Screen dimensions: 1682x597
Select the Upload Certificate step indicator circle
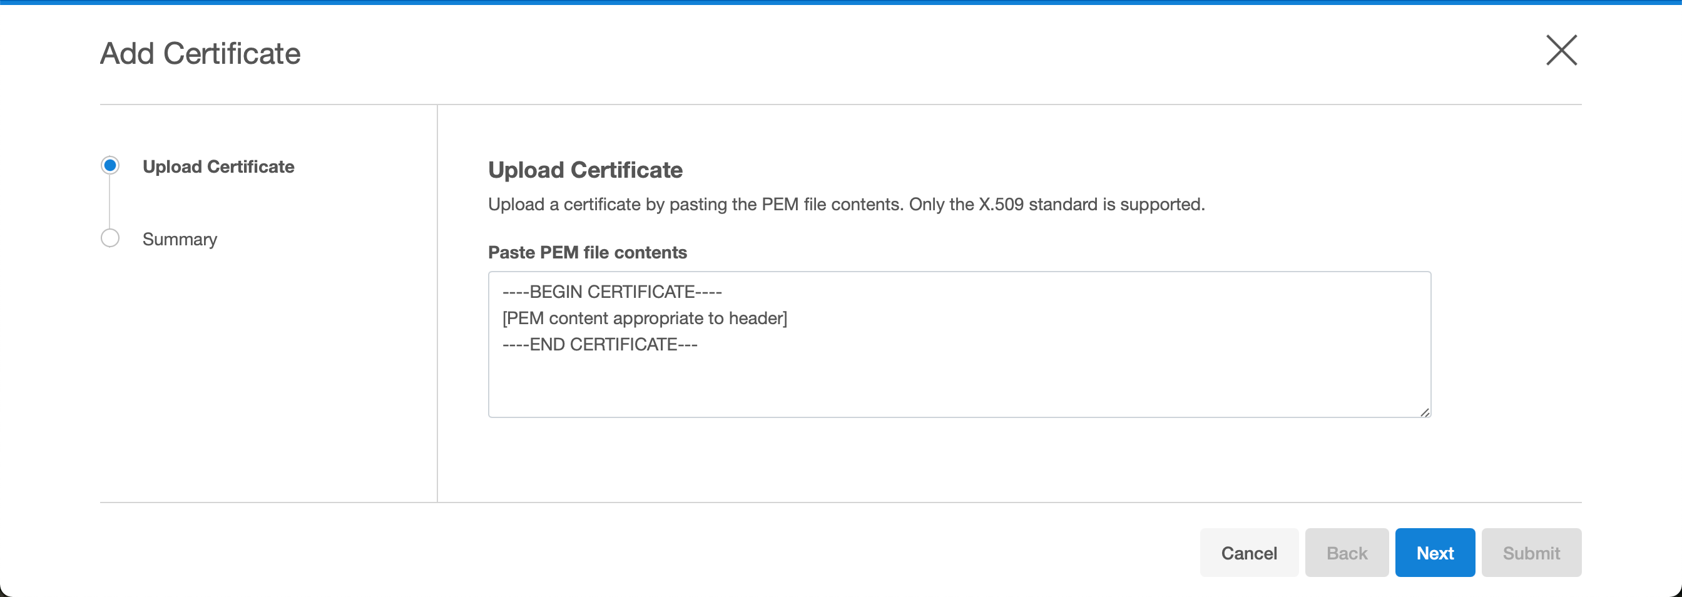coord(110,166)
